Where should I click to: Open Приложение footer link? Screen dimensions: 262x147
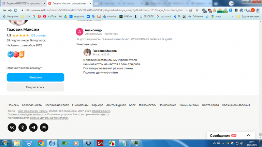point(168,105)
